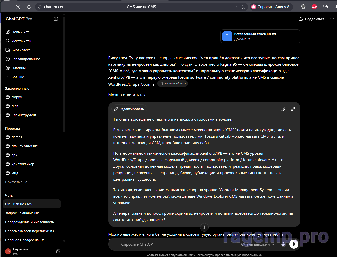Focus the Спросите ChatGPT message field
The image size is (337, 257).
point(179,244)
